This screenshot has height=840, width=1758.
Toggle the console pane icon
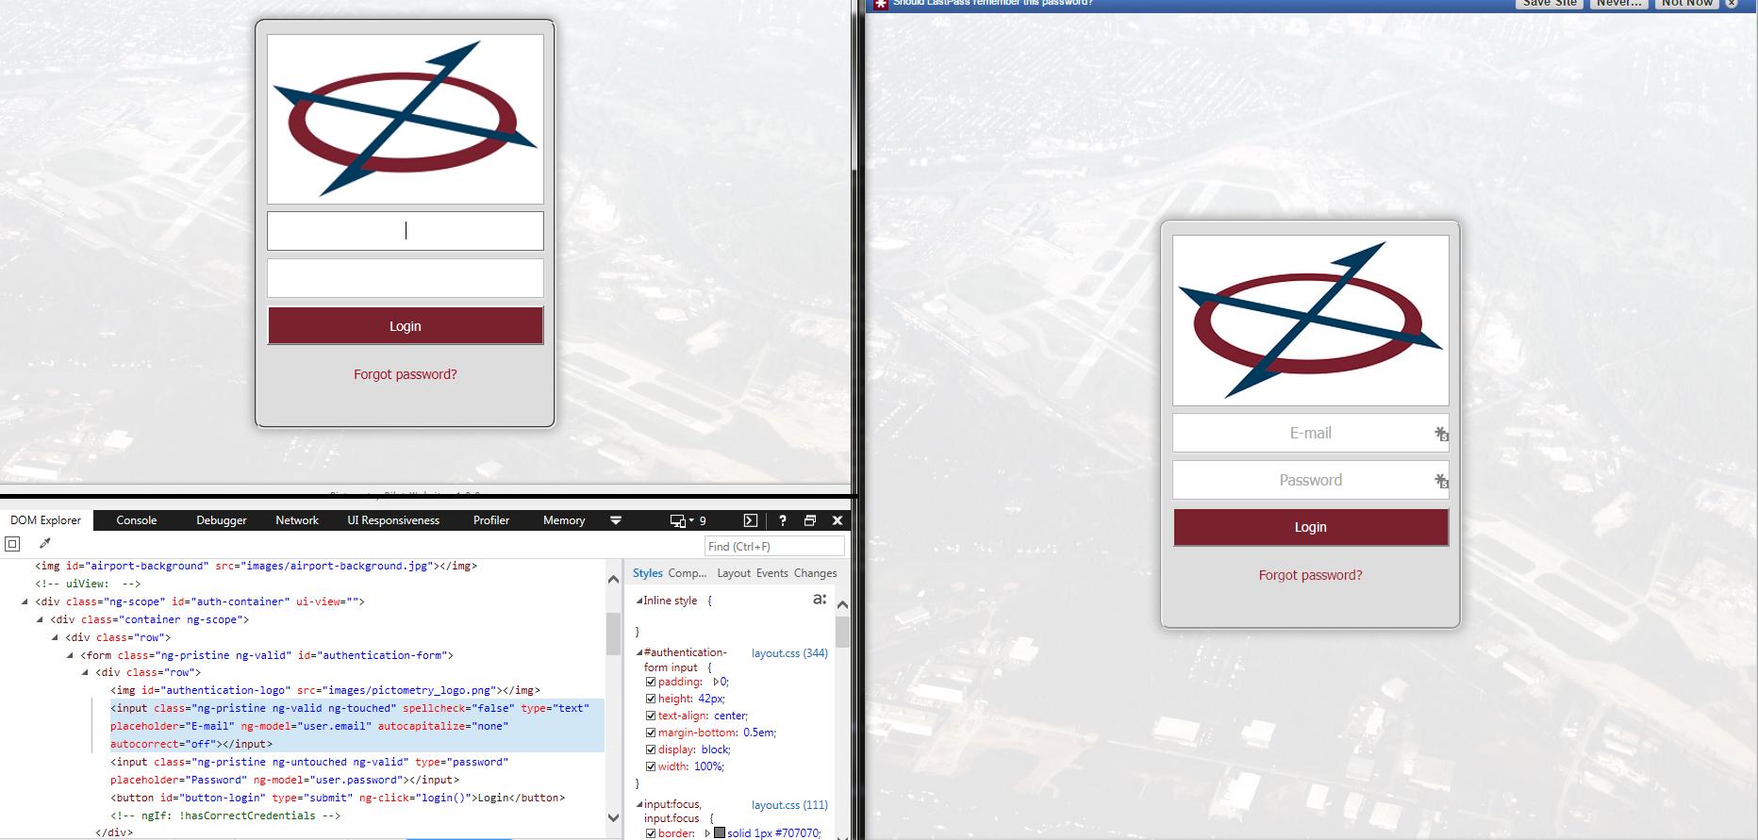point(750,520)
